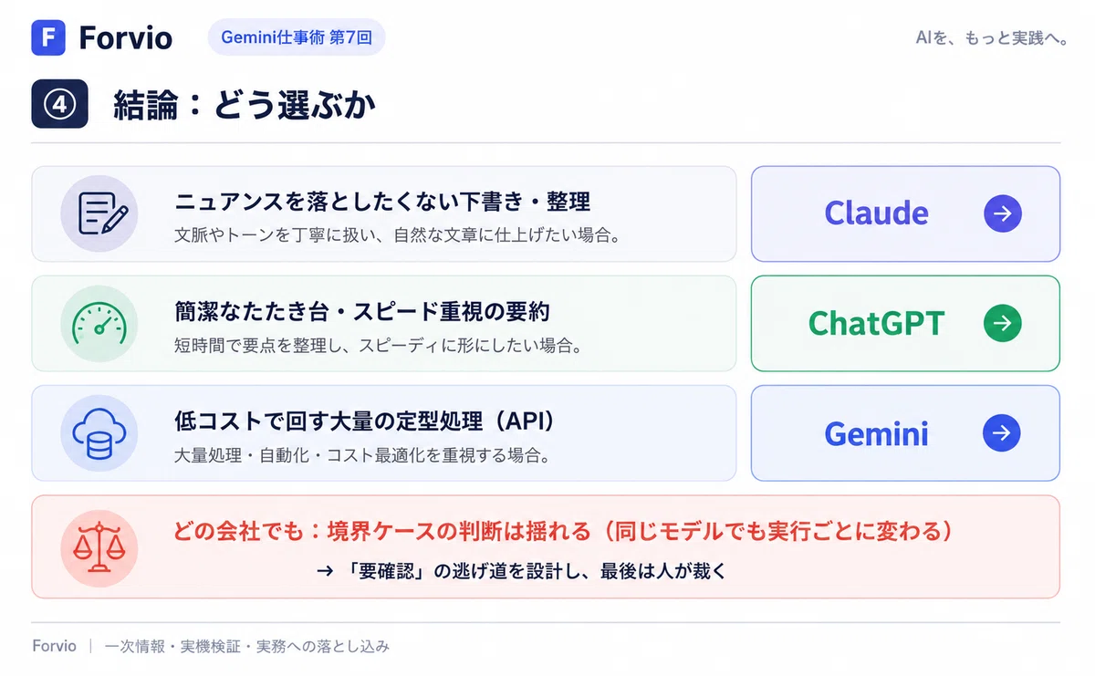The width and height of the screenshot is (1095, 676).
Task: Click the notepad and pencil icon
Action: 99,213
